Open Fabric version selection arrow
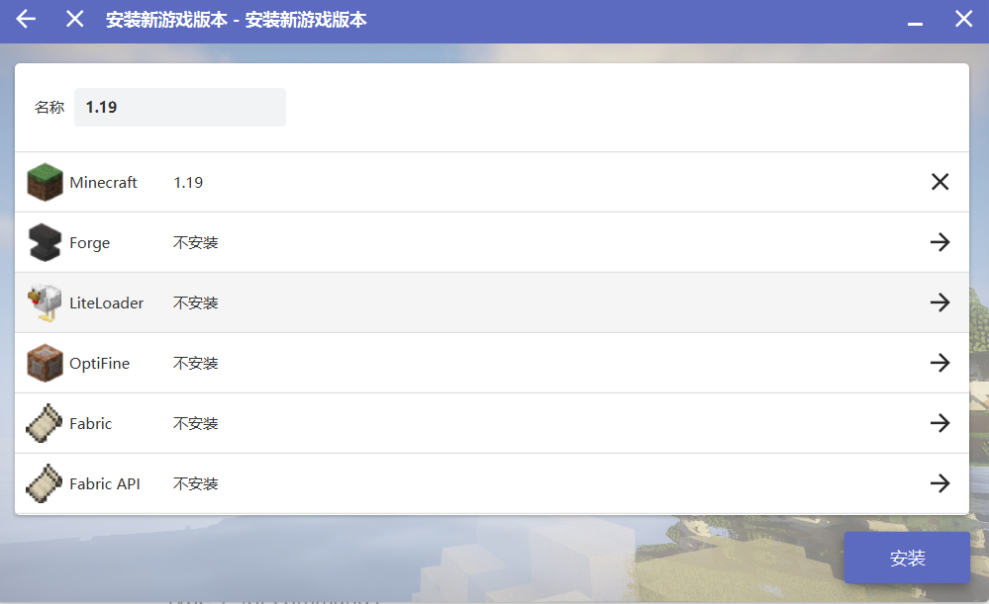Image resolution: width=989 pixels, height=604 pixels. pyautogui.click(x=940, y=423)
